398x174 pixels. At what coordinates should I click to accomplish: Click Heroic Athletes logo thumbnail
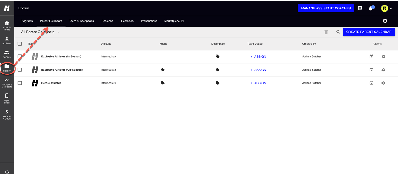[35, 83]
